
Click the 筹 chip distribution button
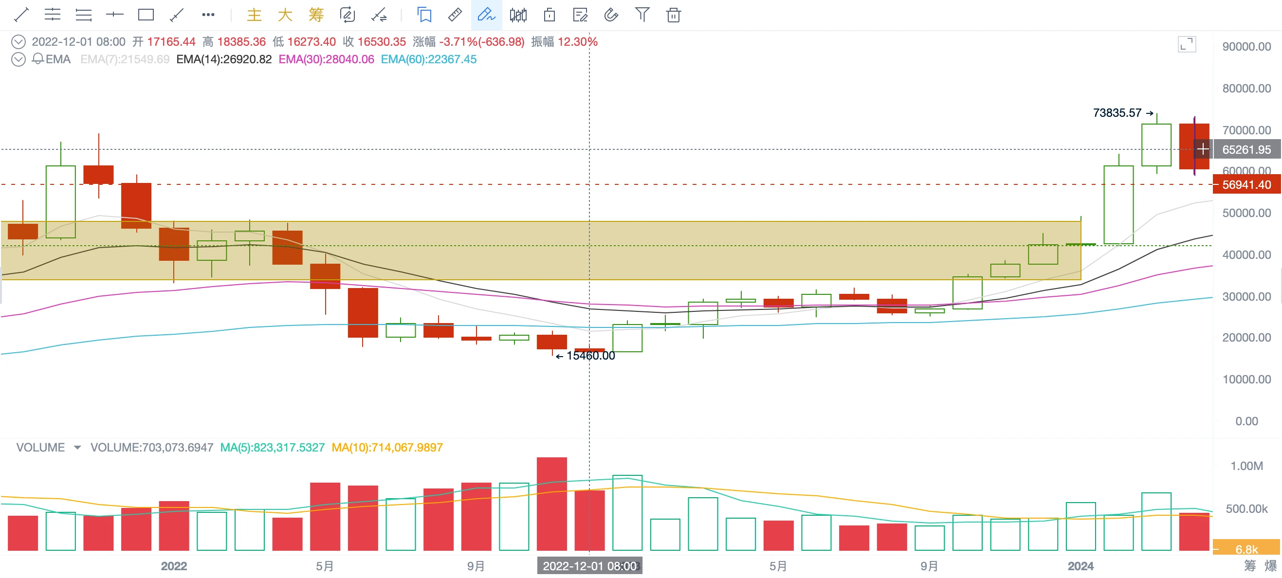coord(316,15)
